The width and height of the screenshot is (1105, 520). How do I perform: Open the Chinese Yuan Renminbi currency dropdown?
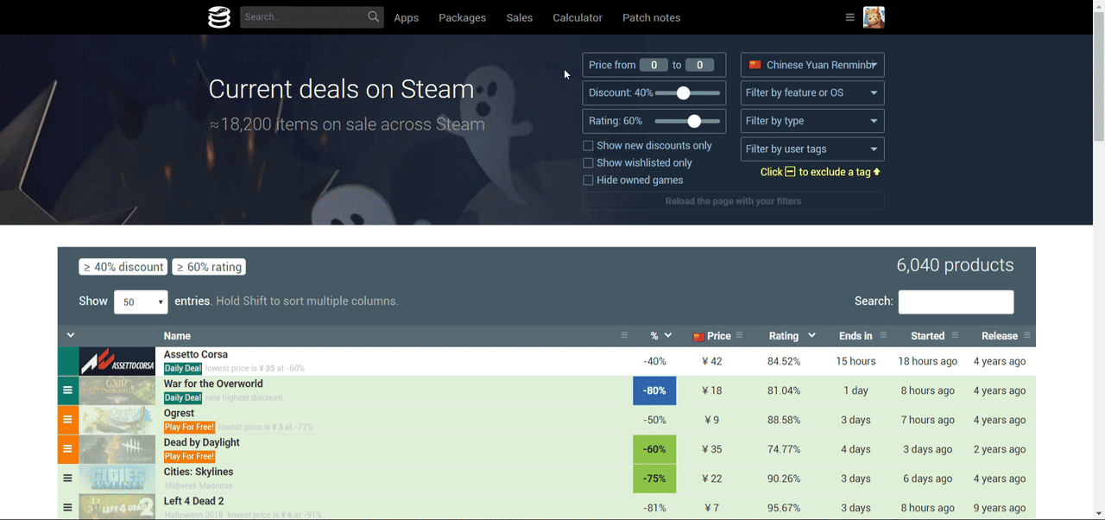coord(812,65)
